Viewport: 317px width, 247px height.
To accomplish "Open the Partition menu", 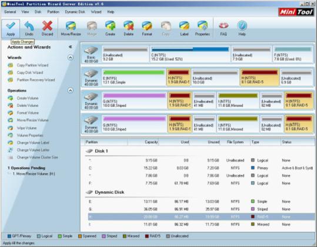I will pos(53,12).
